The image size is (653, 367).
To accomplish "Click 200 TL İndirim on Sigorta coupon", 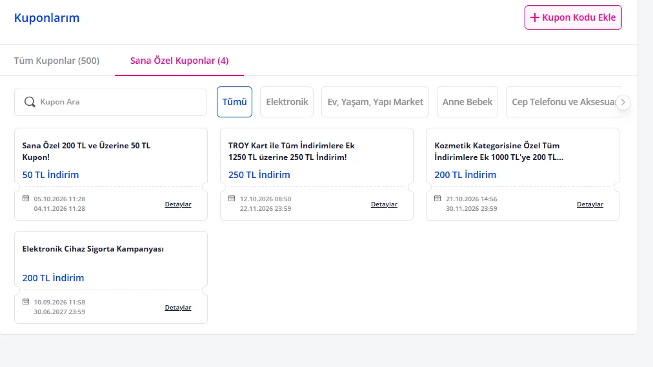I will point(53,278).
